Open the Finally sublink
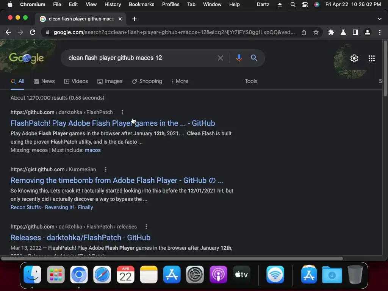Image resolution: width=388 pixels, height=291 pixels. (85, 207)
